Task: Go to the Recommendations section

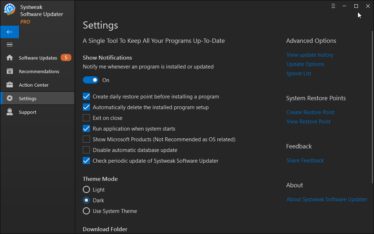Action: [x=39, y=71]
